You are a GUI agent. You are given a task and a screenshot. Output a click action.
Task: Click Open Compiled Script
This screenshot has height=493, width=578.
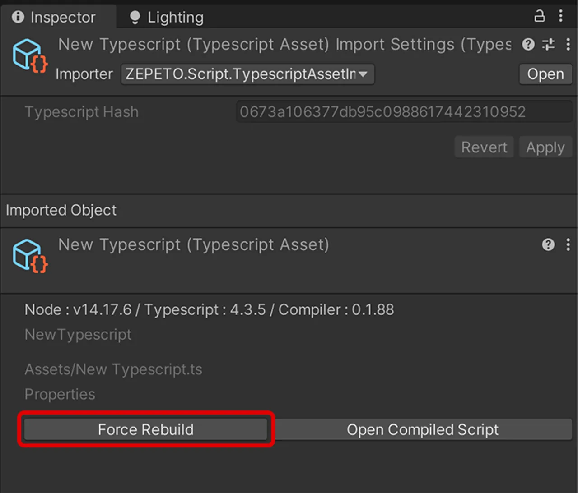(x=422, y=429)
